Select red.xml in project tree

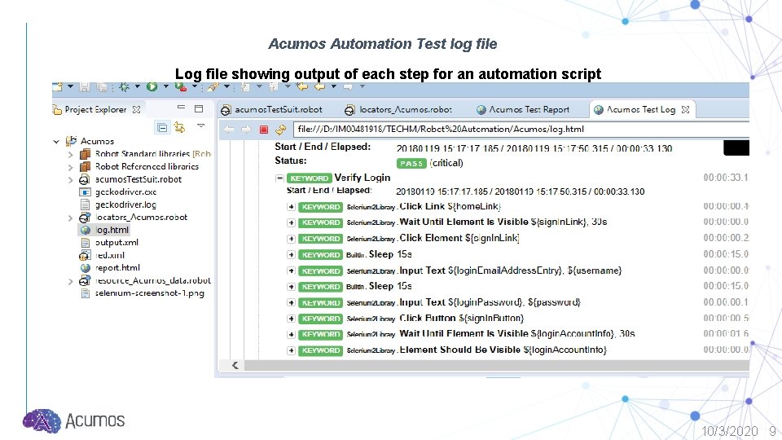tap(103, 255)
